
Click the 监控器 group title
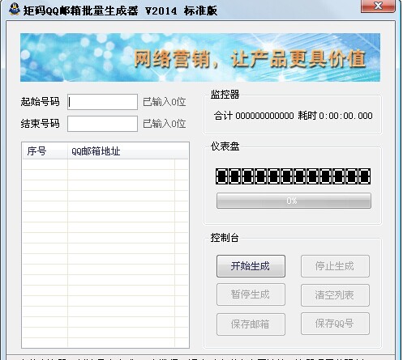pos(225,95)
